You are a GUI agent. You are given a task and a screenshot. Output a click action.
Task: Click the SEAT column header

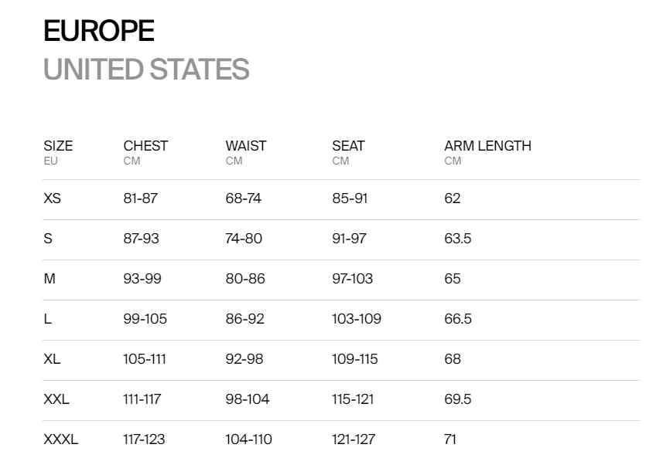pos(348,146)
